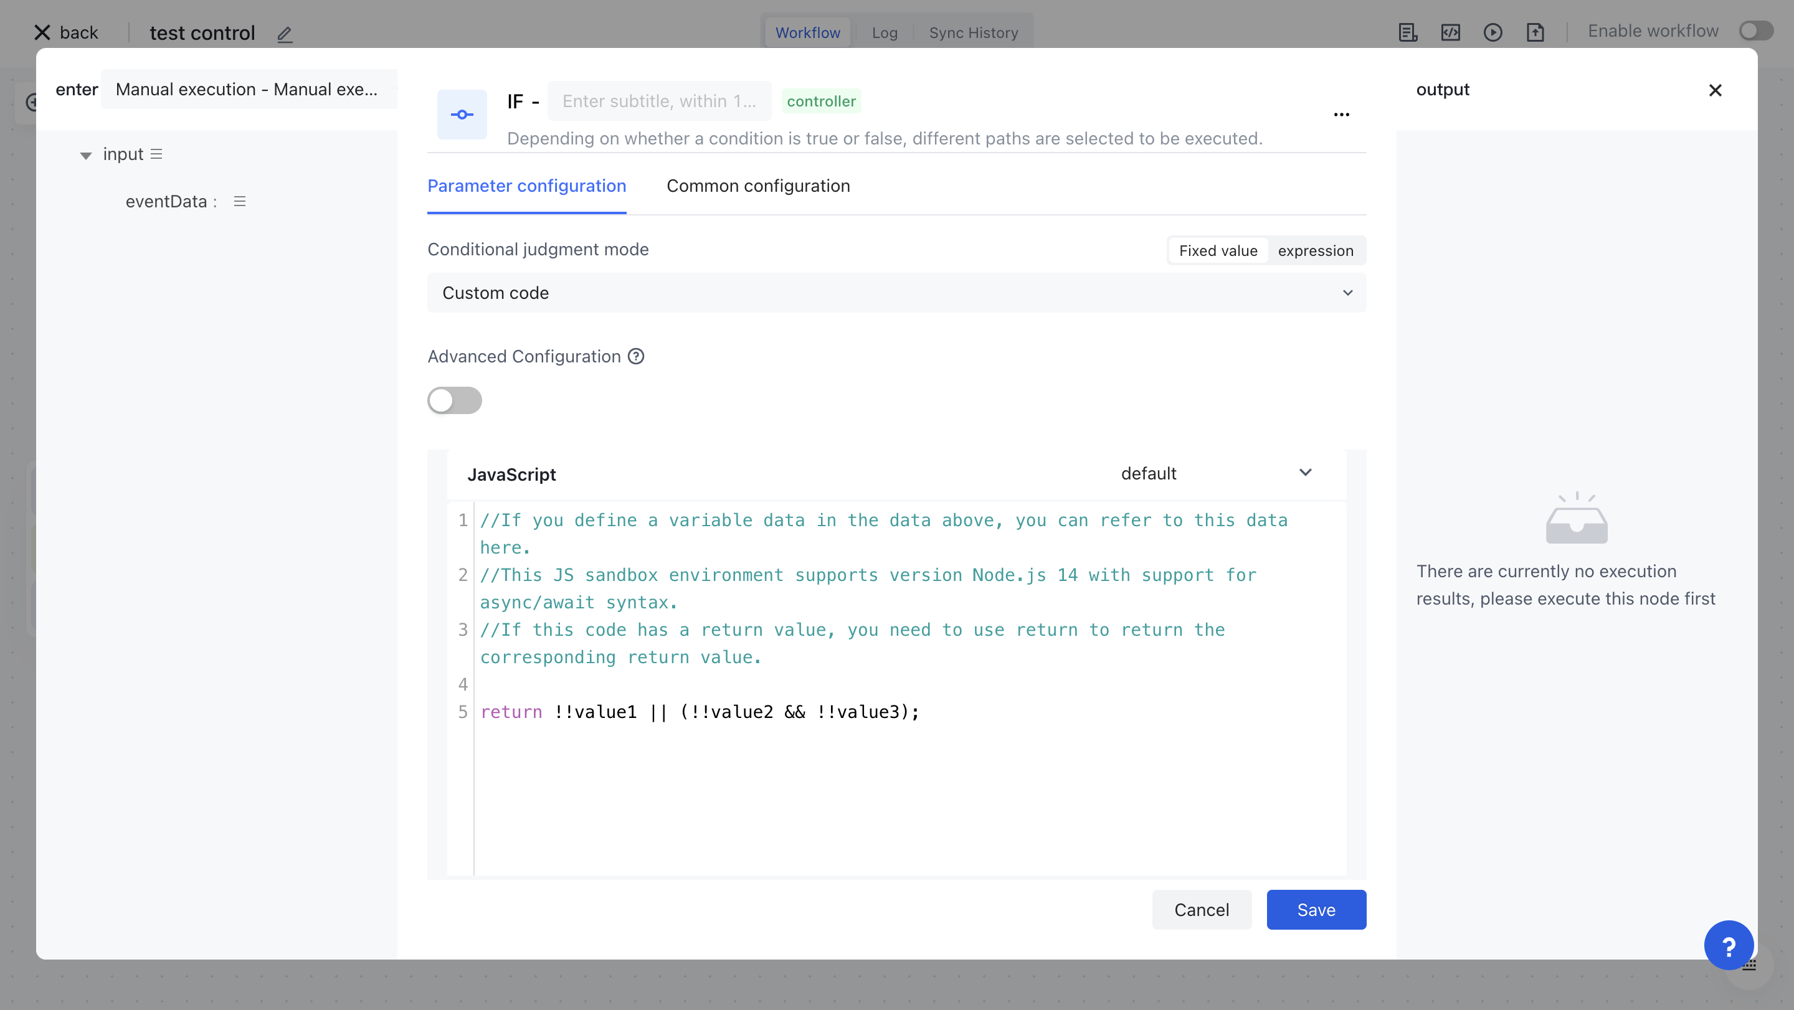Open the code view icon in top toolbar

click(x=1451, y=32)
